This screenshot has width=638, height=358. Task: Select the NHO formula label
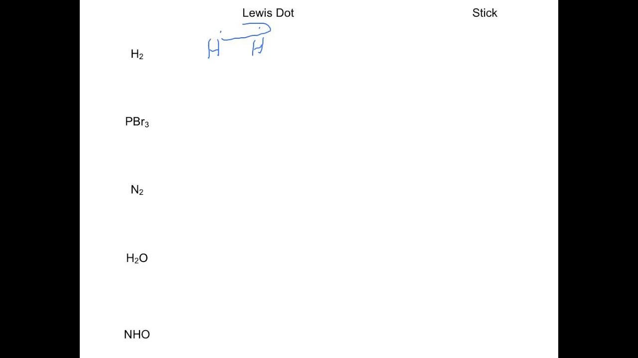pos(137,335)
